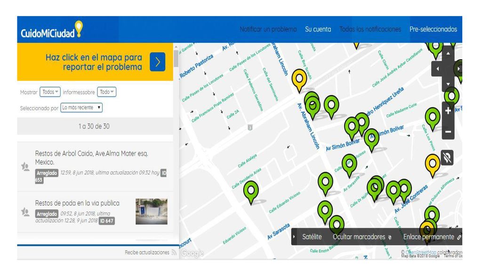This screenshot has height=271, width=482.
Task: Pan the map up with the arrow
Action: click(448, 54)
